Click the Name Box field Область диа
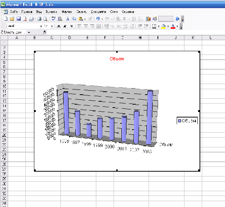 click(x=14, y=32)
